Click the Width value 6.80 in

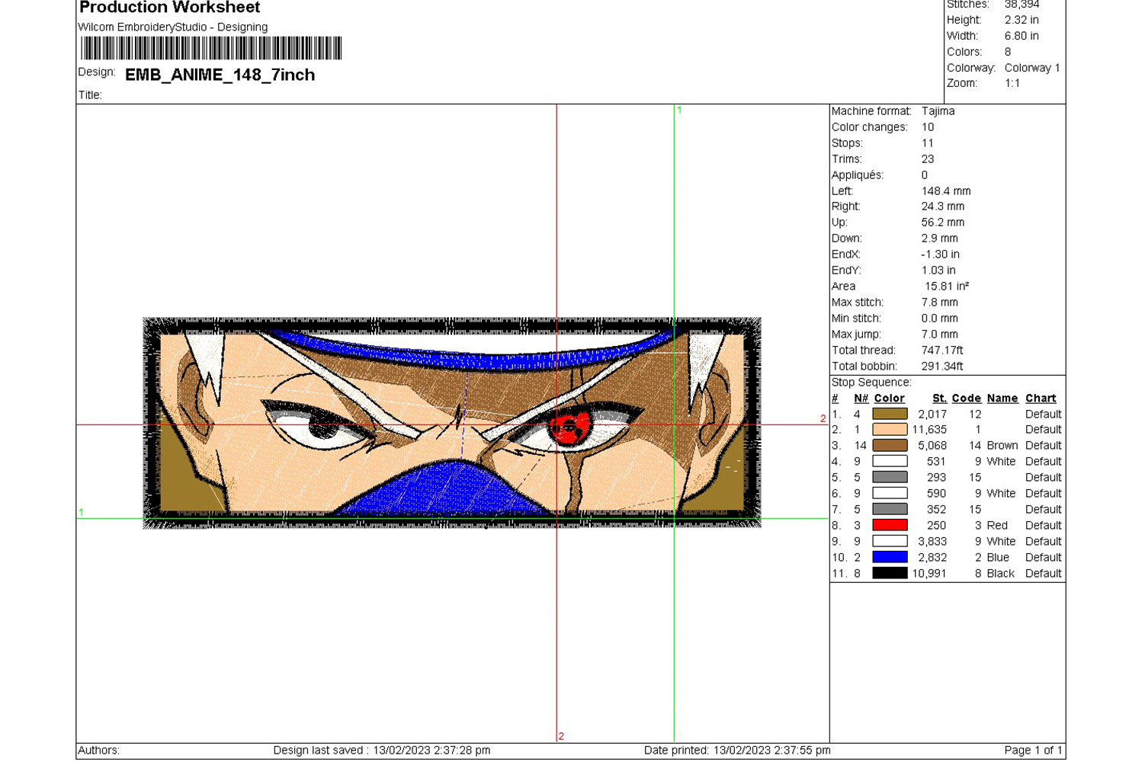[x=1022, y=36]
